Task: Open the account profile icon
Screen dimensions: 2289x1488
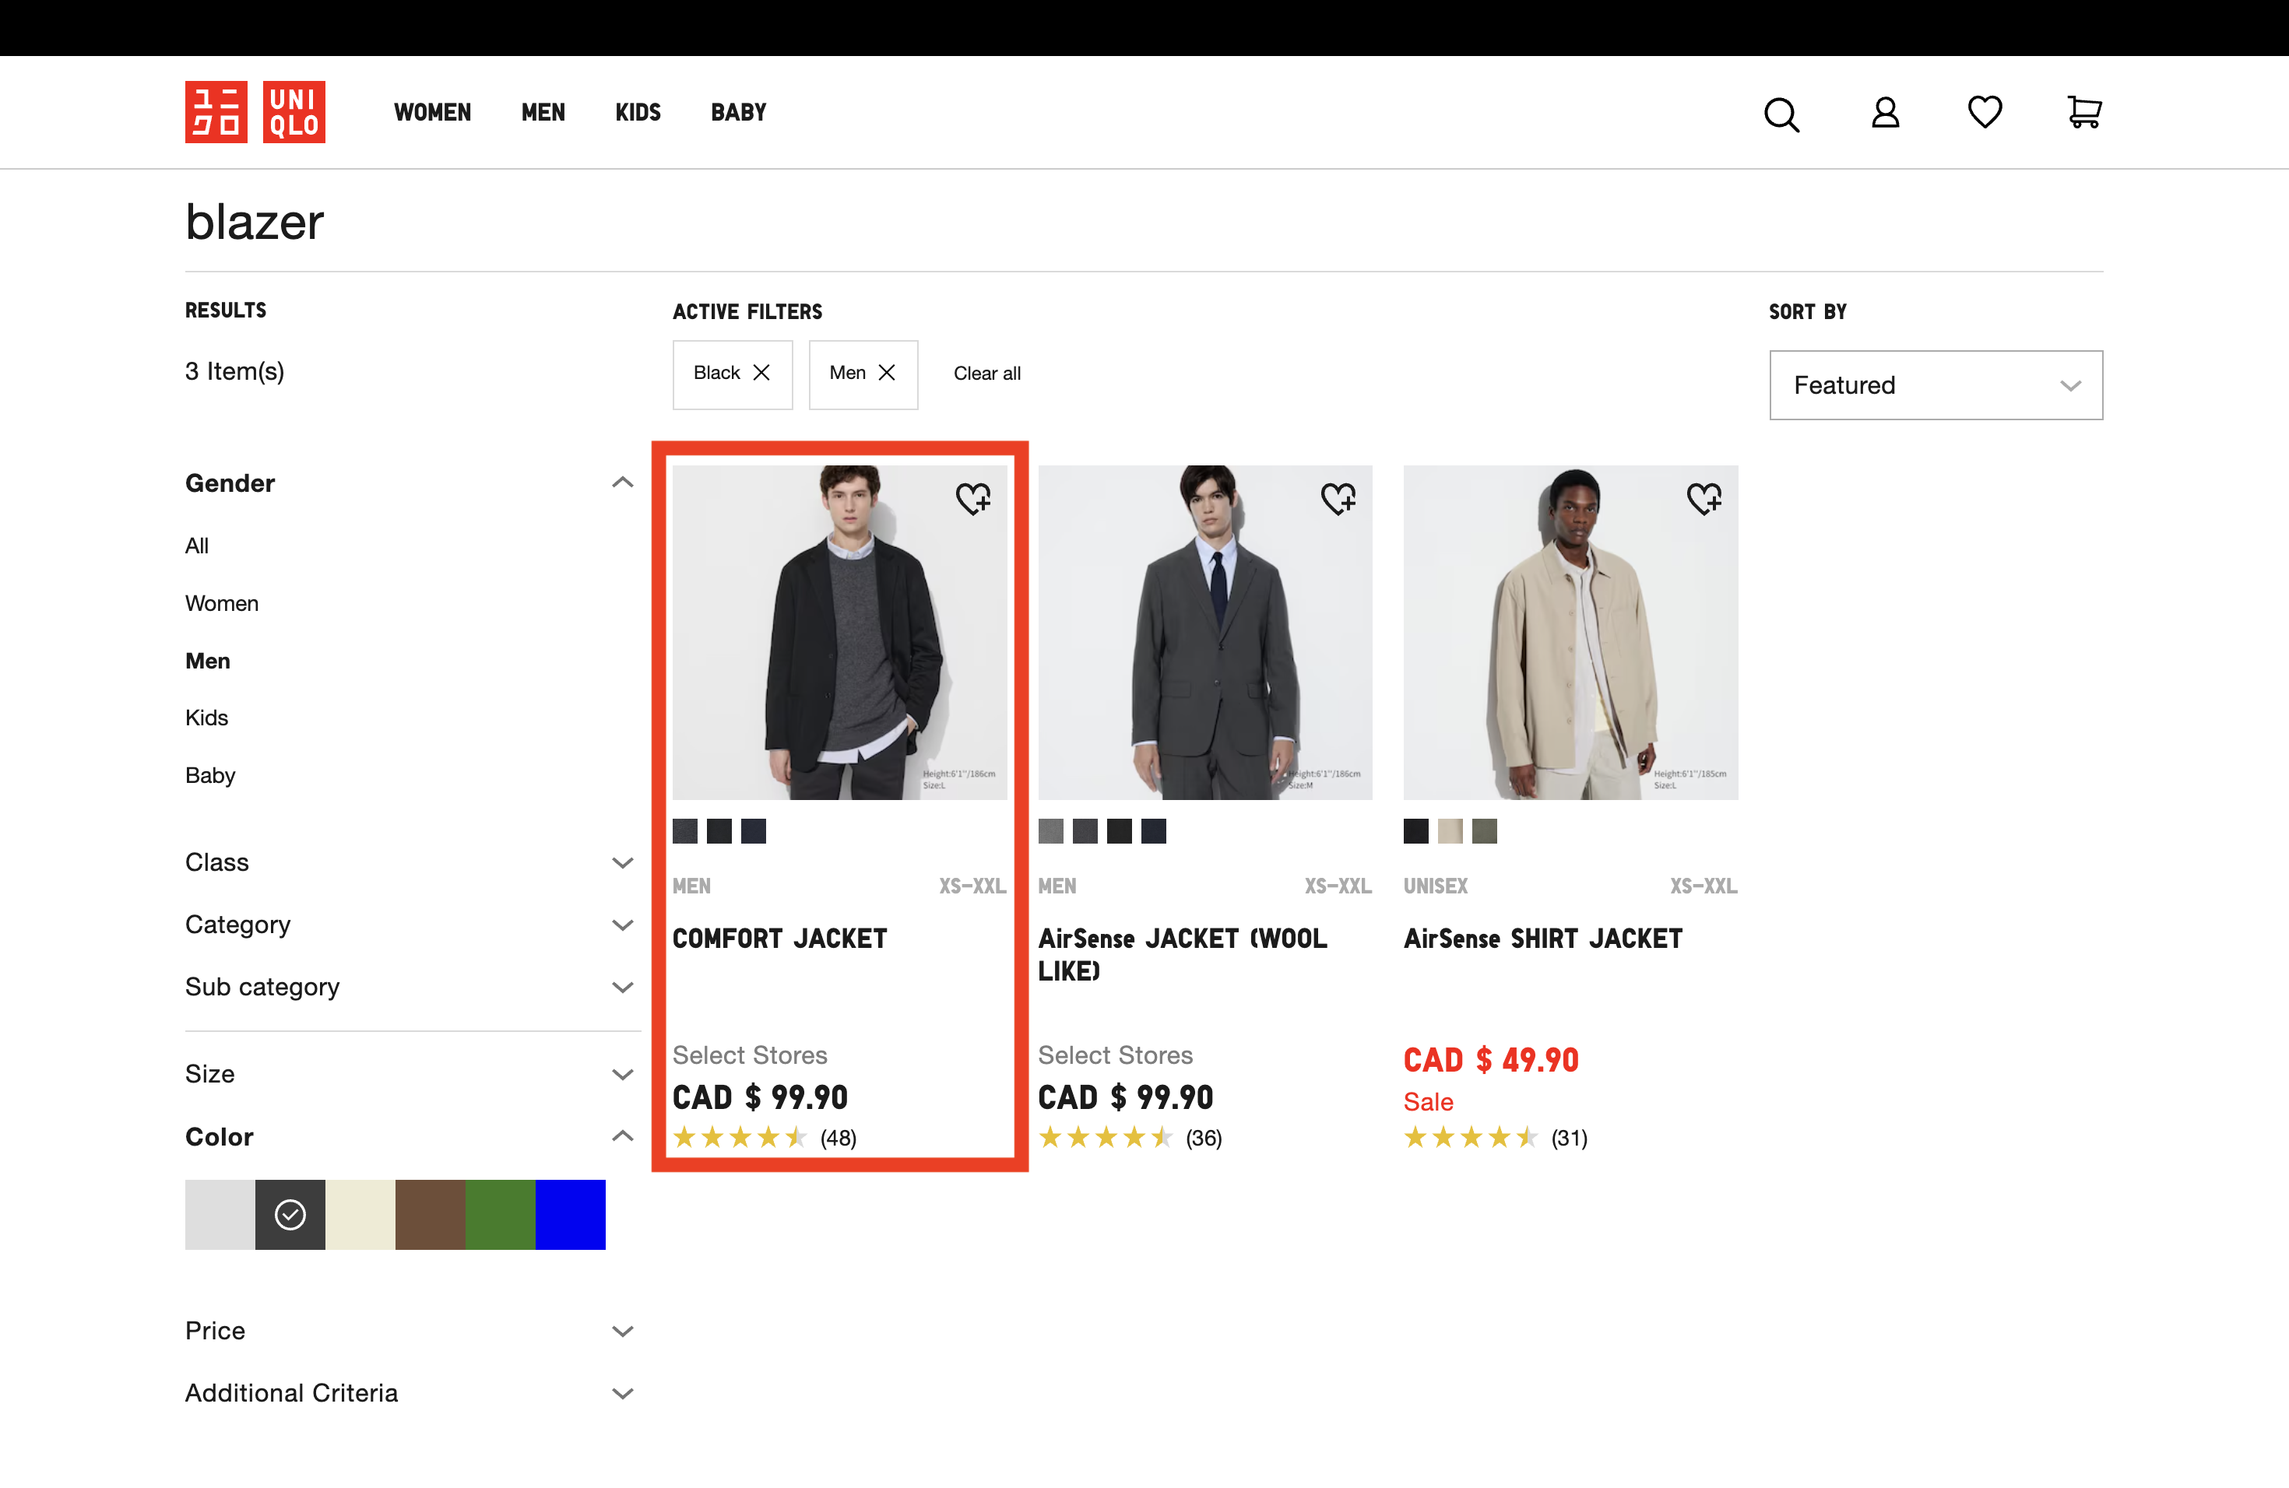Action: [1885, 113]
